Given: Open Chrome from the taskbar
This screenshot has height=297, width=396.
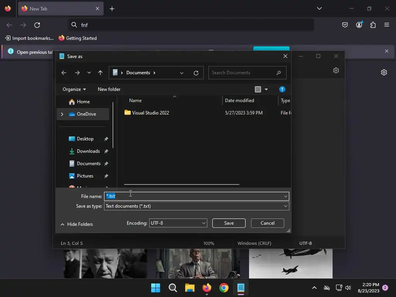Looking at the screenshot, I should tap(224, 288).
